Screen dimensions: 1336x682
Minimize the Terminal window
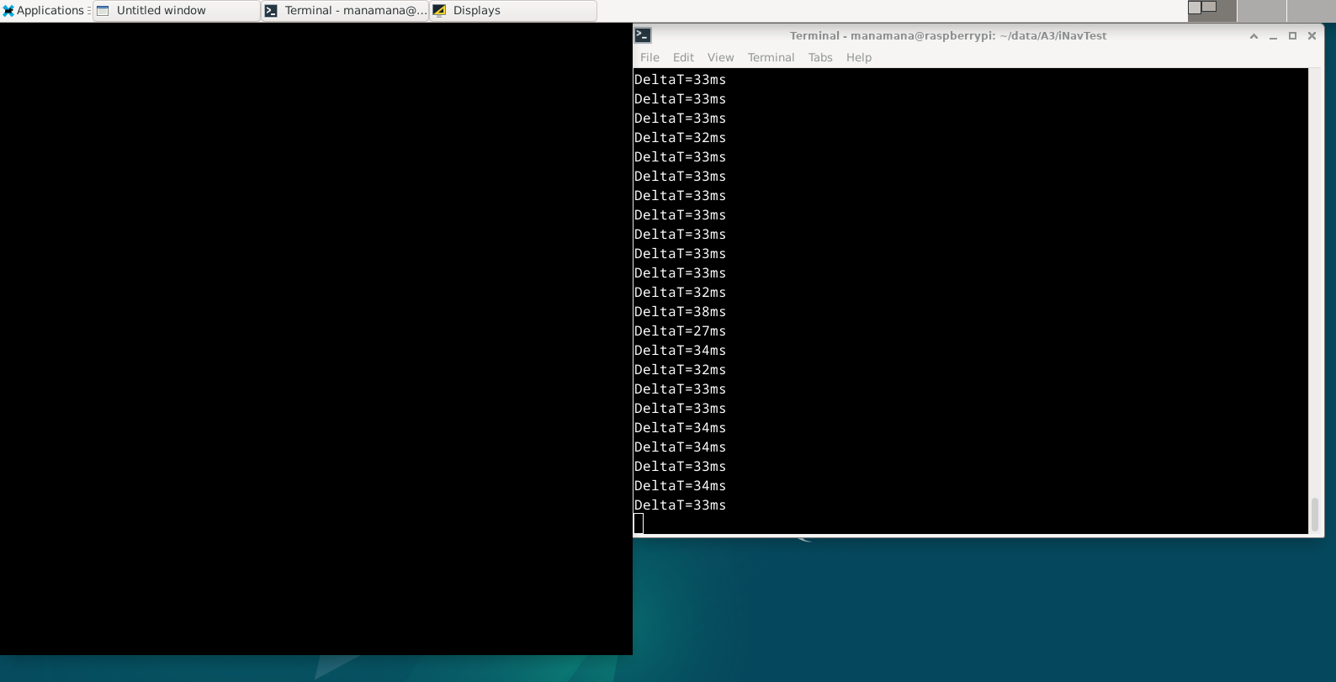coord(1273,36)
